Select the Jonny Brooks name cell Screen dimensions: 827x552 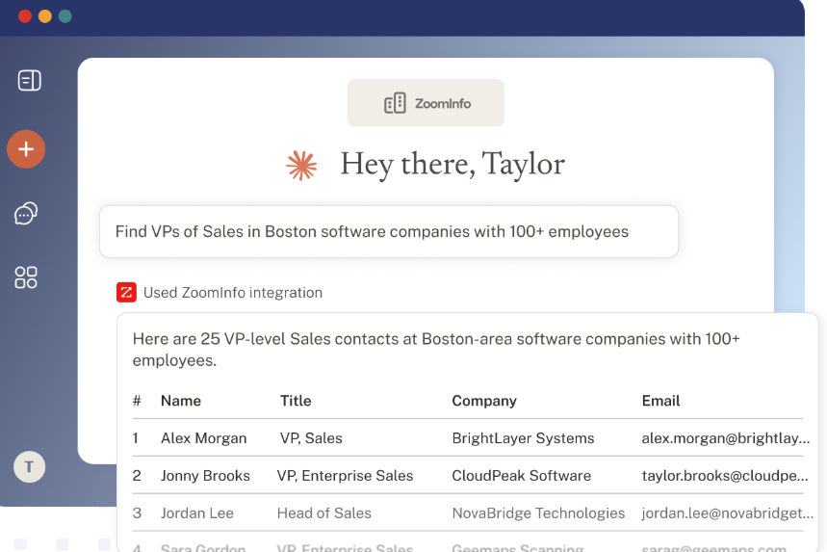tap(205, 476)
